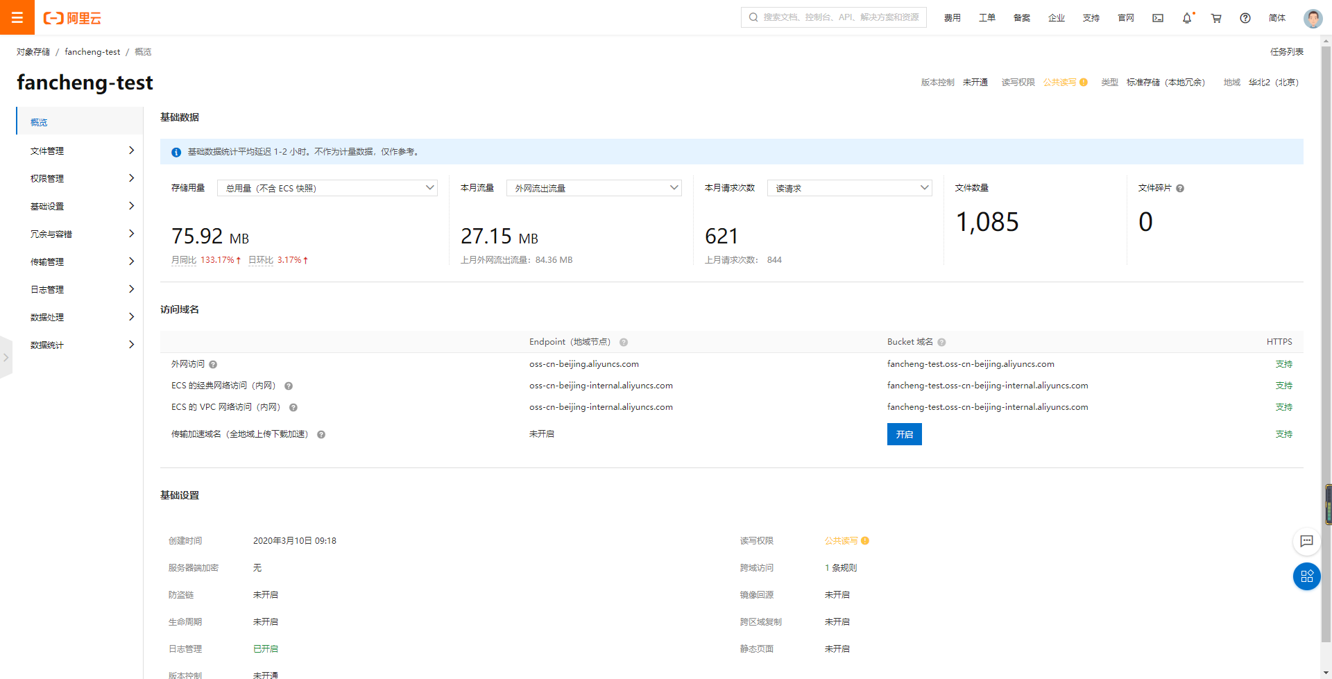
Task: Open the floating chat feedback icon
Action: click(x=1306, y=541)
